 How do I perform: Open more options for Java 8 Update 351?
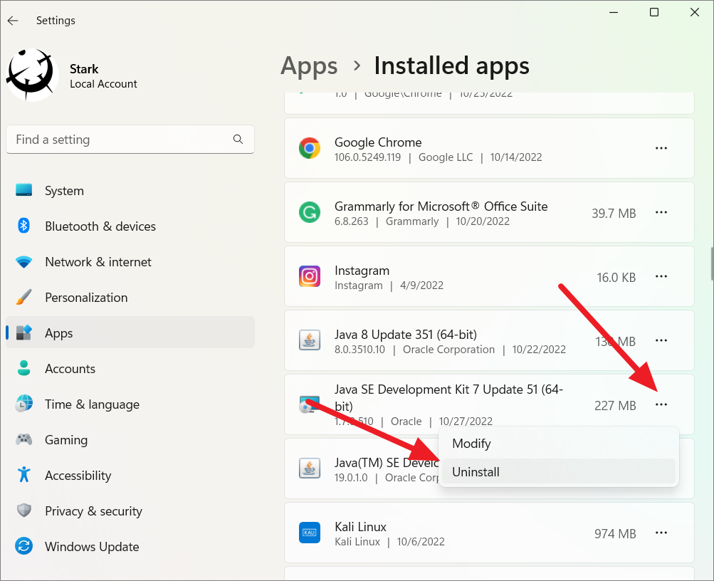[x=661, y=340]
